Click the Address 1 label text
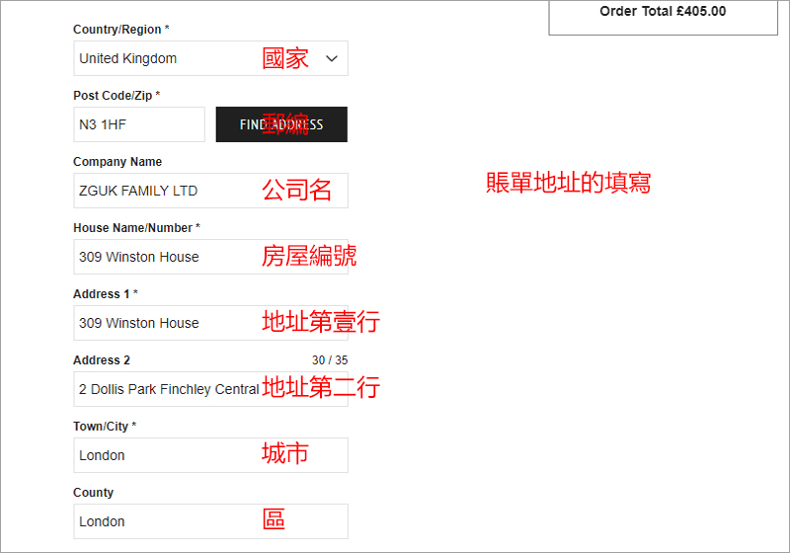Viewport: 790px width, 553px height. click(105, 294)
